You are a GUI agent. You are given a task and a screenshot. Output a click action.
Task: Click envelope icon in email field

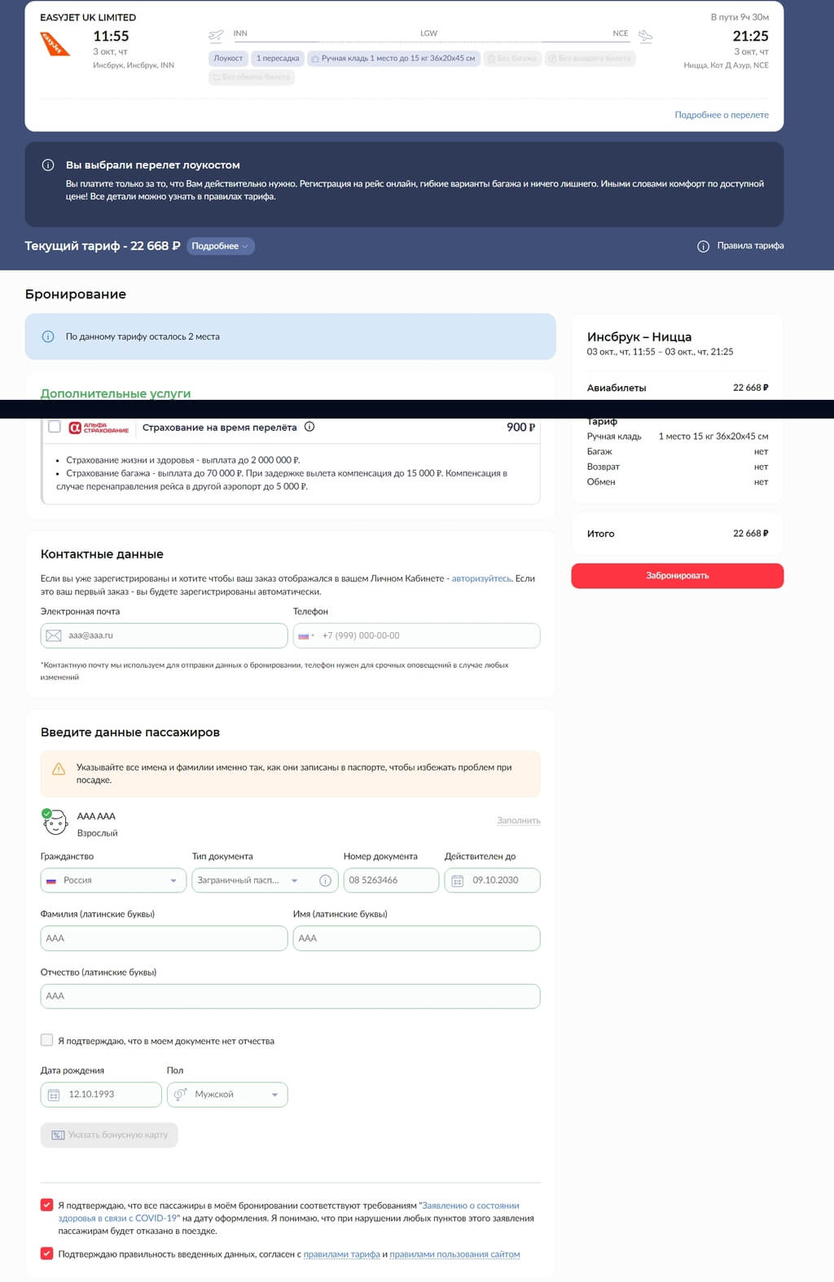(54, 635)
